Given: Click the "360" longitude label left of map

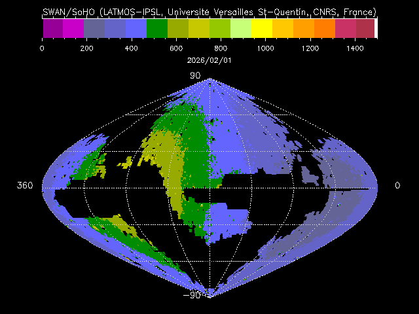Looking at the screenshot, I should point(25,186).
